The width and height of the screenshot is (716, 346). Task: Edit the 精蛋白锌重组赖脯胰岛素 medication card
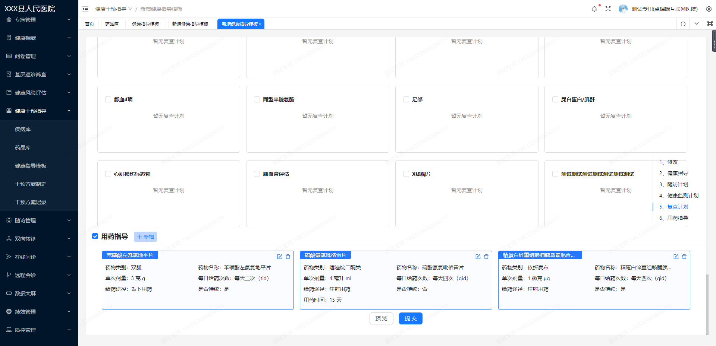click(x=676, y=257)
